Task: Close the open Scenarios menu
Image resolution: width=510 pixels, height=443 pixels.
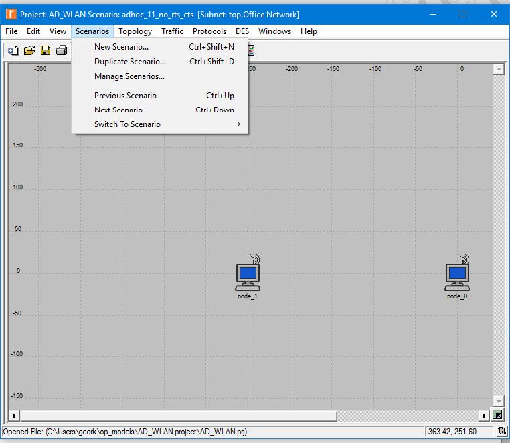Action: 92,31
